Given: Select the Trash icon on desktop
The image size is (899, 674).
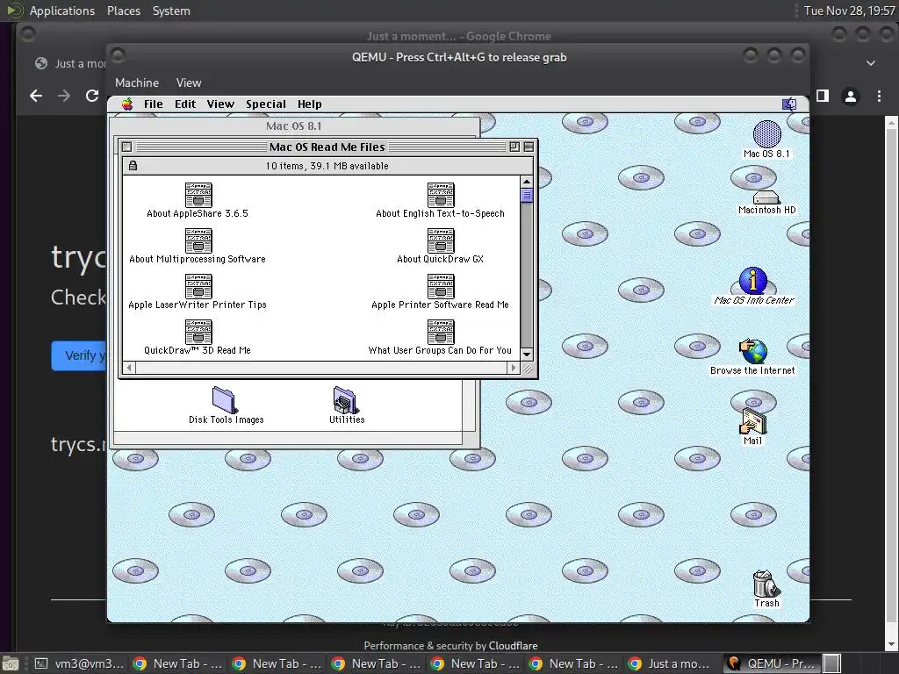Looking at the screenshot, I should (x=765, y=584).
